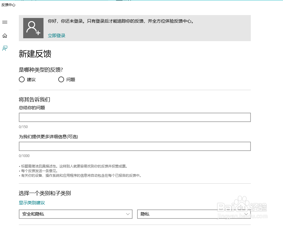Click the add-account avatar icon
The image size is (283, 226).
(33, 28)
